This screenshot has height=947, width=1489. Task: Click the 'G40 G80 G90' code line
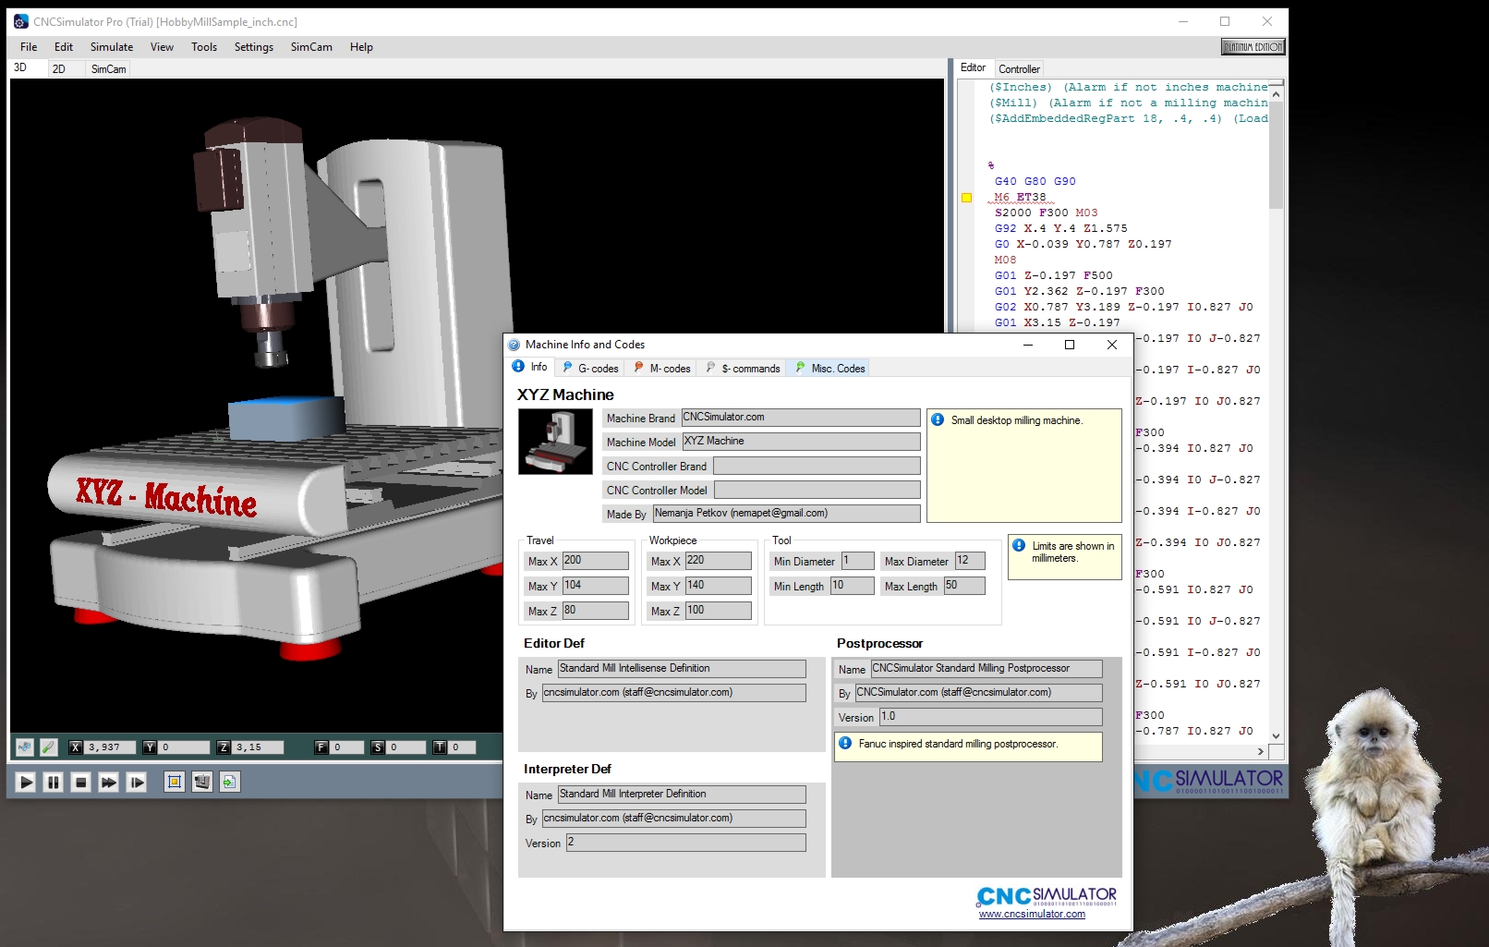1035,181
